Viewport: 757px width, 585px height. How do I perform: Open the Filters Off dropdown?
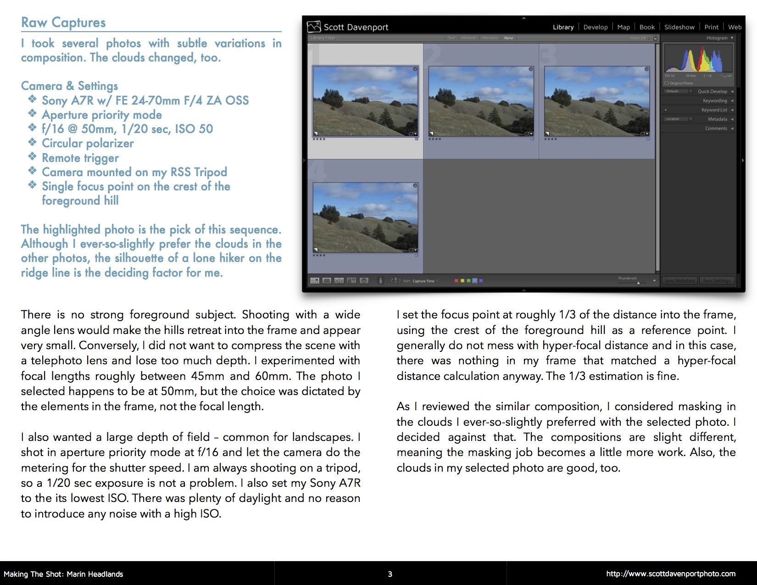(x=640, y=38)
